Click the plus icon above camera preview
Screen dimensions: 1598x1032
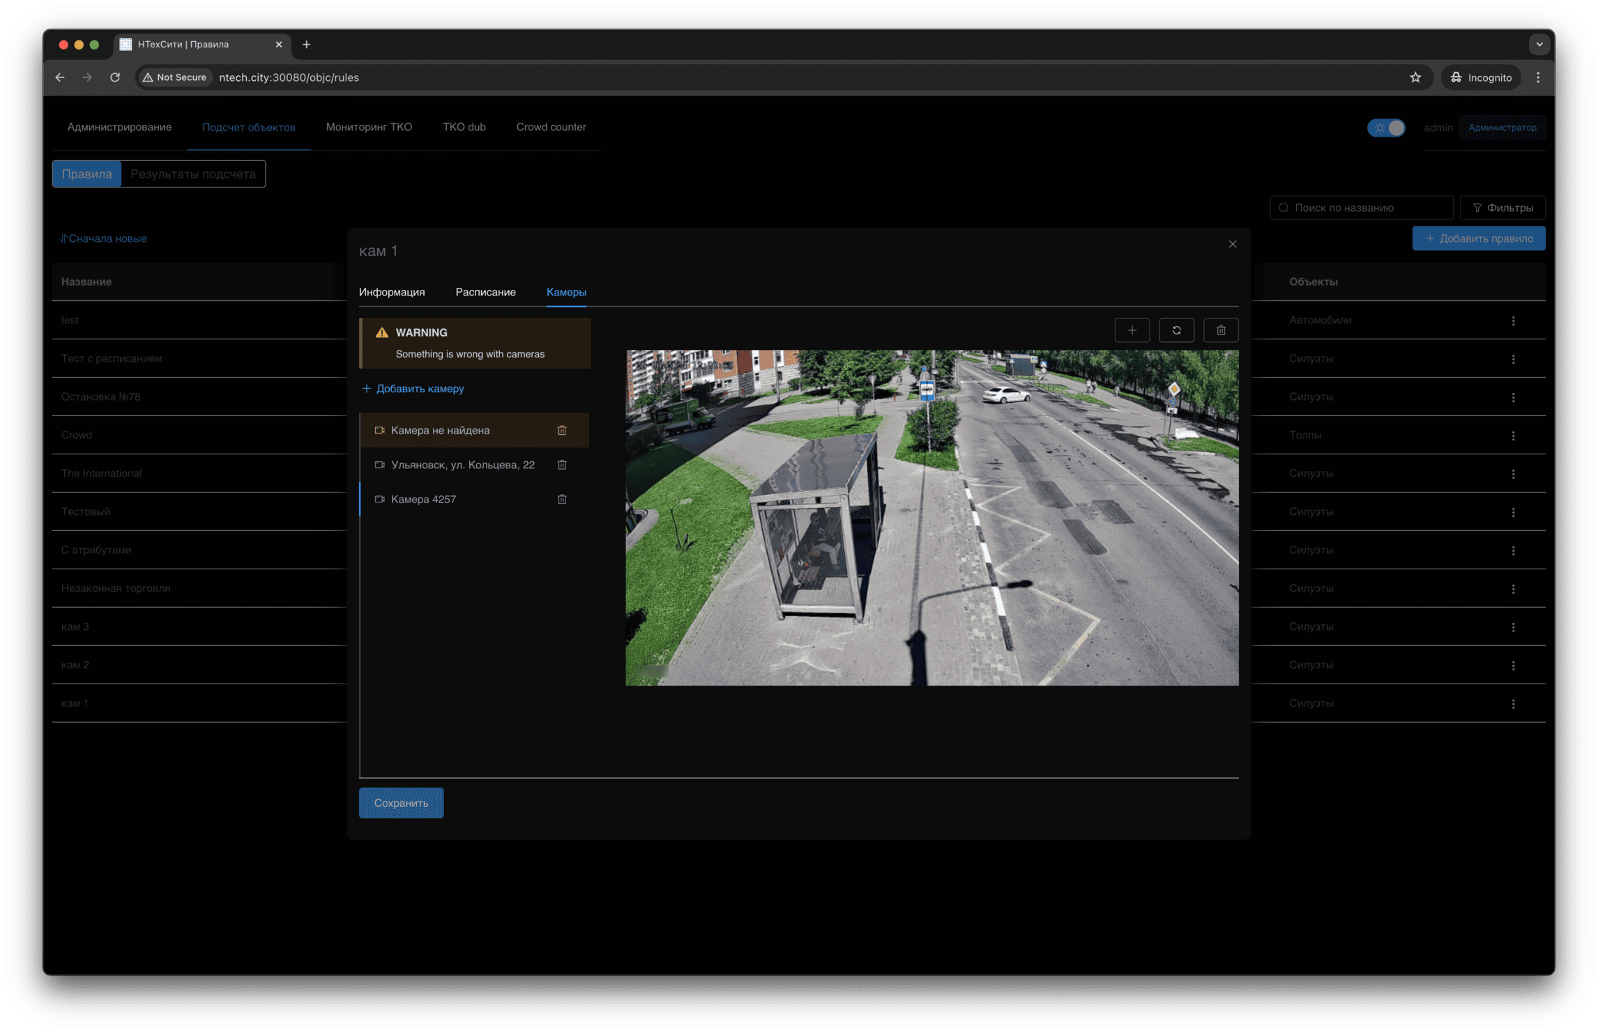tap(1132, 330)
